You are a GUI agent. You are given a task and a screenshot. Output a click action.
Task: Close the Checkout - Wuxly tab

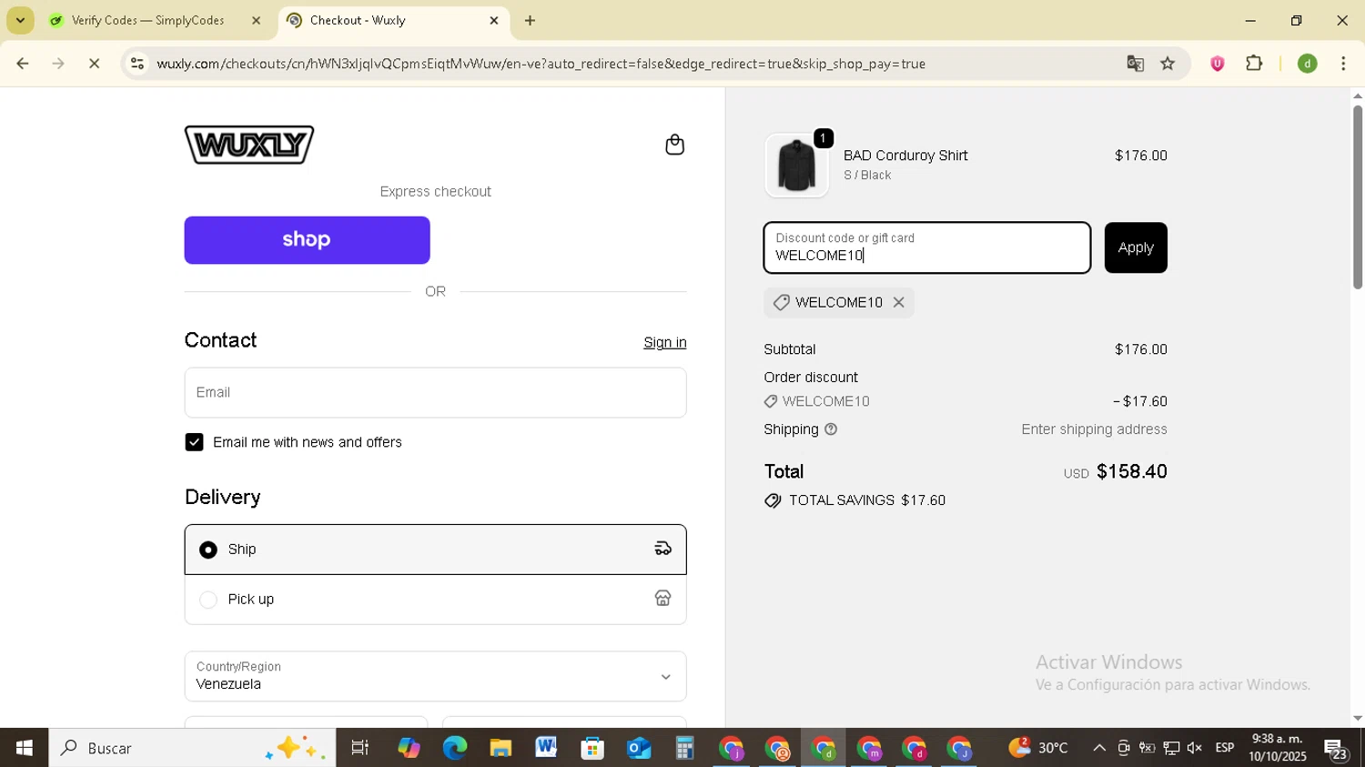(x=494, y=20)
